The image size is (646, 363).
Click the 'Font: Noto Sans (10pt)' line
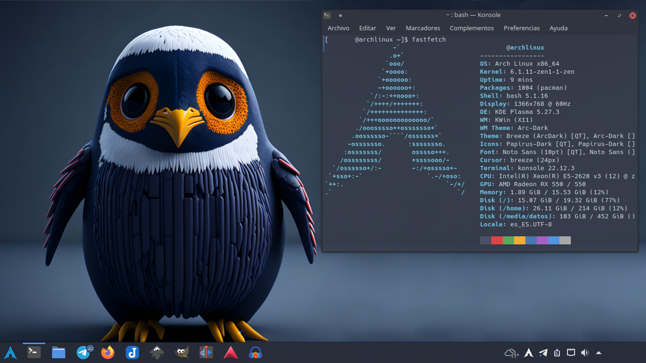pos(558,152)
